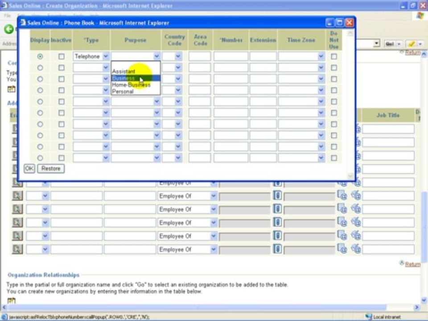Image resolution: width=428 pixels, height=321 pixels.
Task: Click Phone Book scrollbar's down arrow
Action: click(x=350, y=176)
